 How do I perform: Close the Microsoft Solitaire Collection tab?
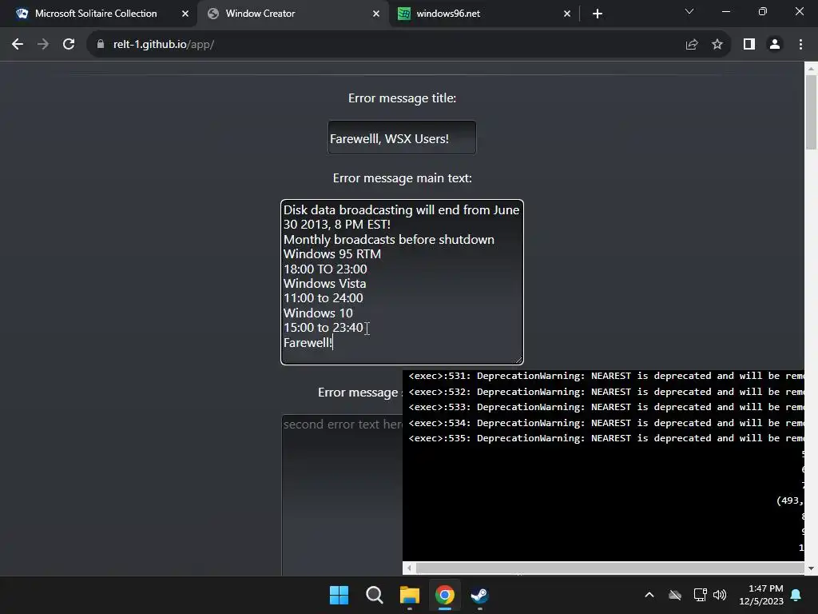185,14
